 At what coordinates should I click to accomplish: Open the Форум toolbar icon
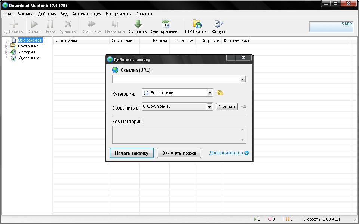tap(219, 24)
